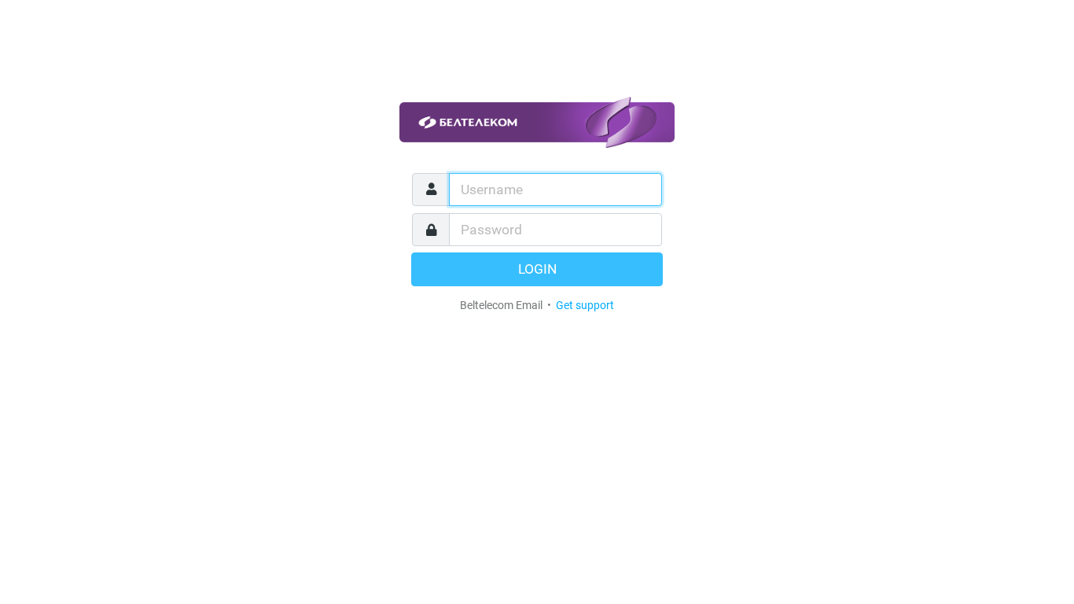Place cursor in the Username placeholder text
Image resolution: width=1074 pixels, height=604 pixels.
pyautogui.click(x=491, y=190)
